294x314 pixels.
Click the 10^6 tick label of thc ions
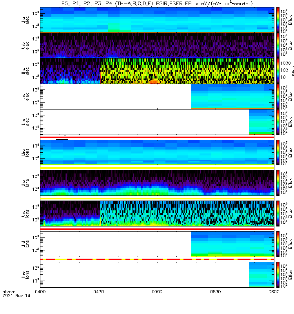(36, 207)
